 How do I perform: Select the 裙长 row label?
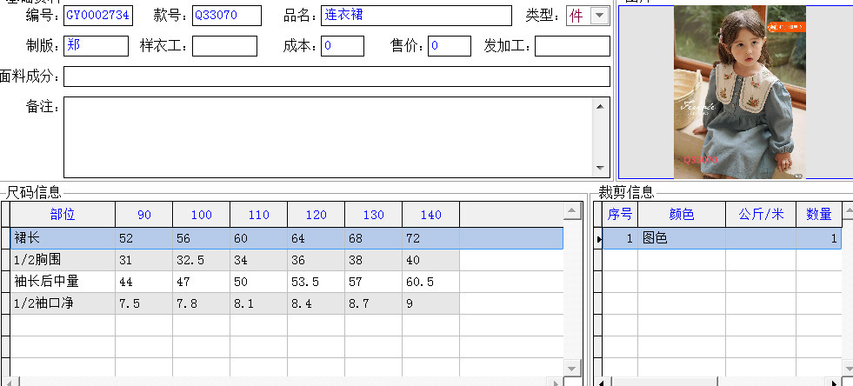click(63, 238)
